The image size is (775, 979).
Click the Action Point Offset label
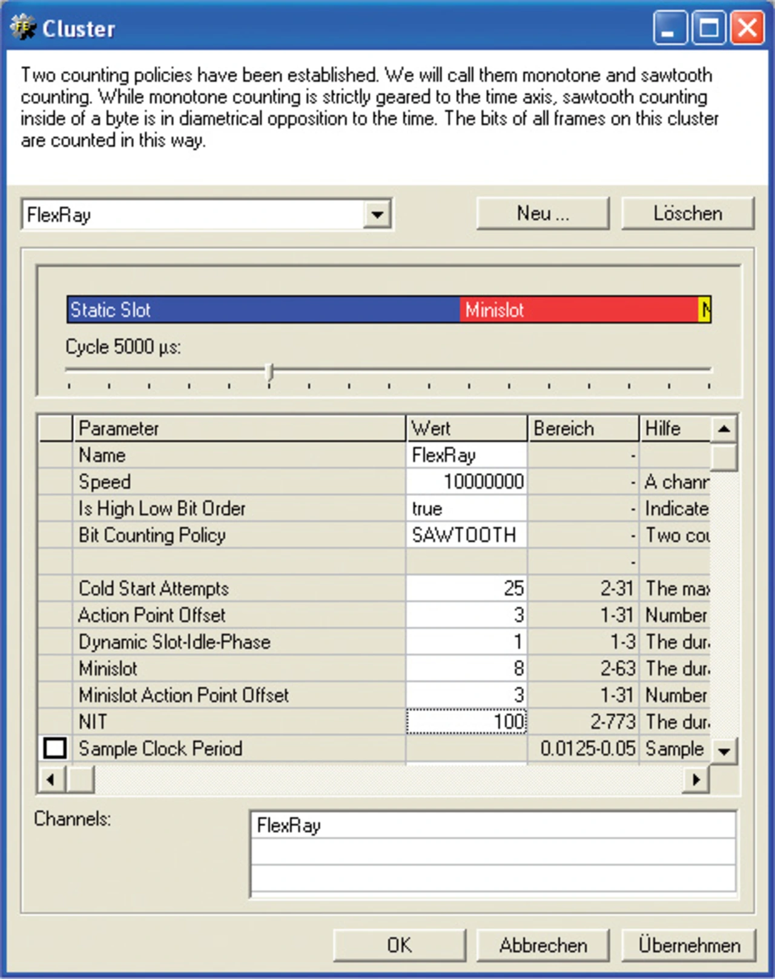pyautogui.click(x=152, y=615)
